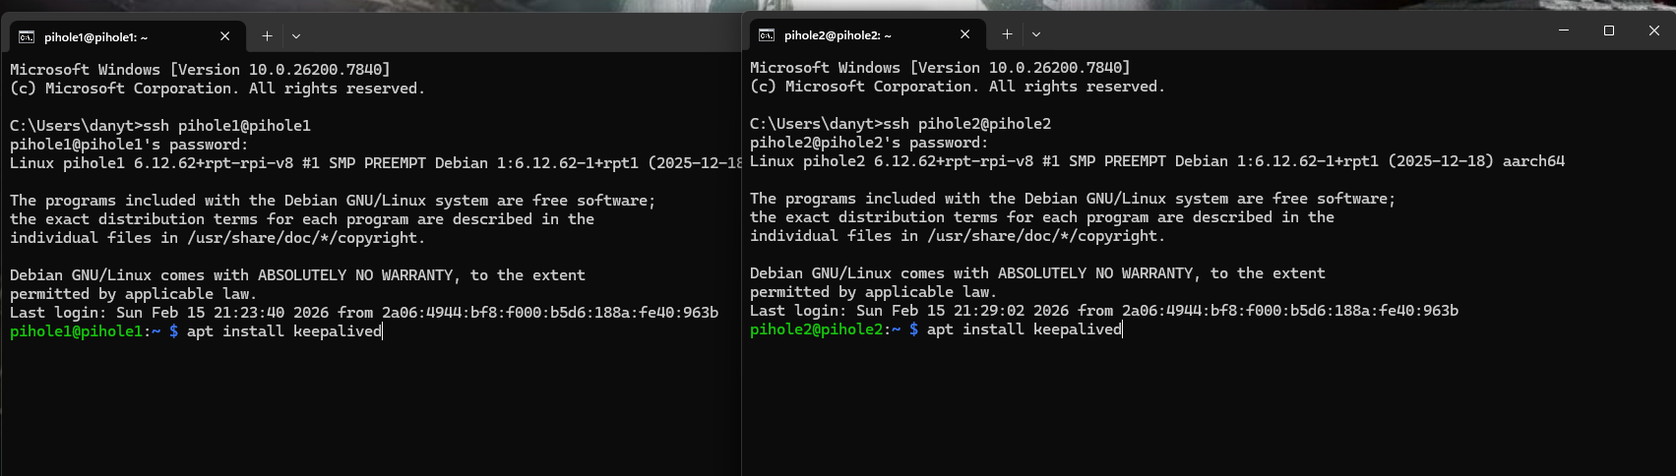The image size is (1676, 476).
Task: Click the 'apt install keepalived' command in pihole1
Action: [x=284, y=331]
